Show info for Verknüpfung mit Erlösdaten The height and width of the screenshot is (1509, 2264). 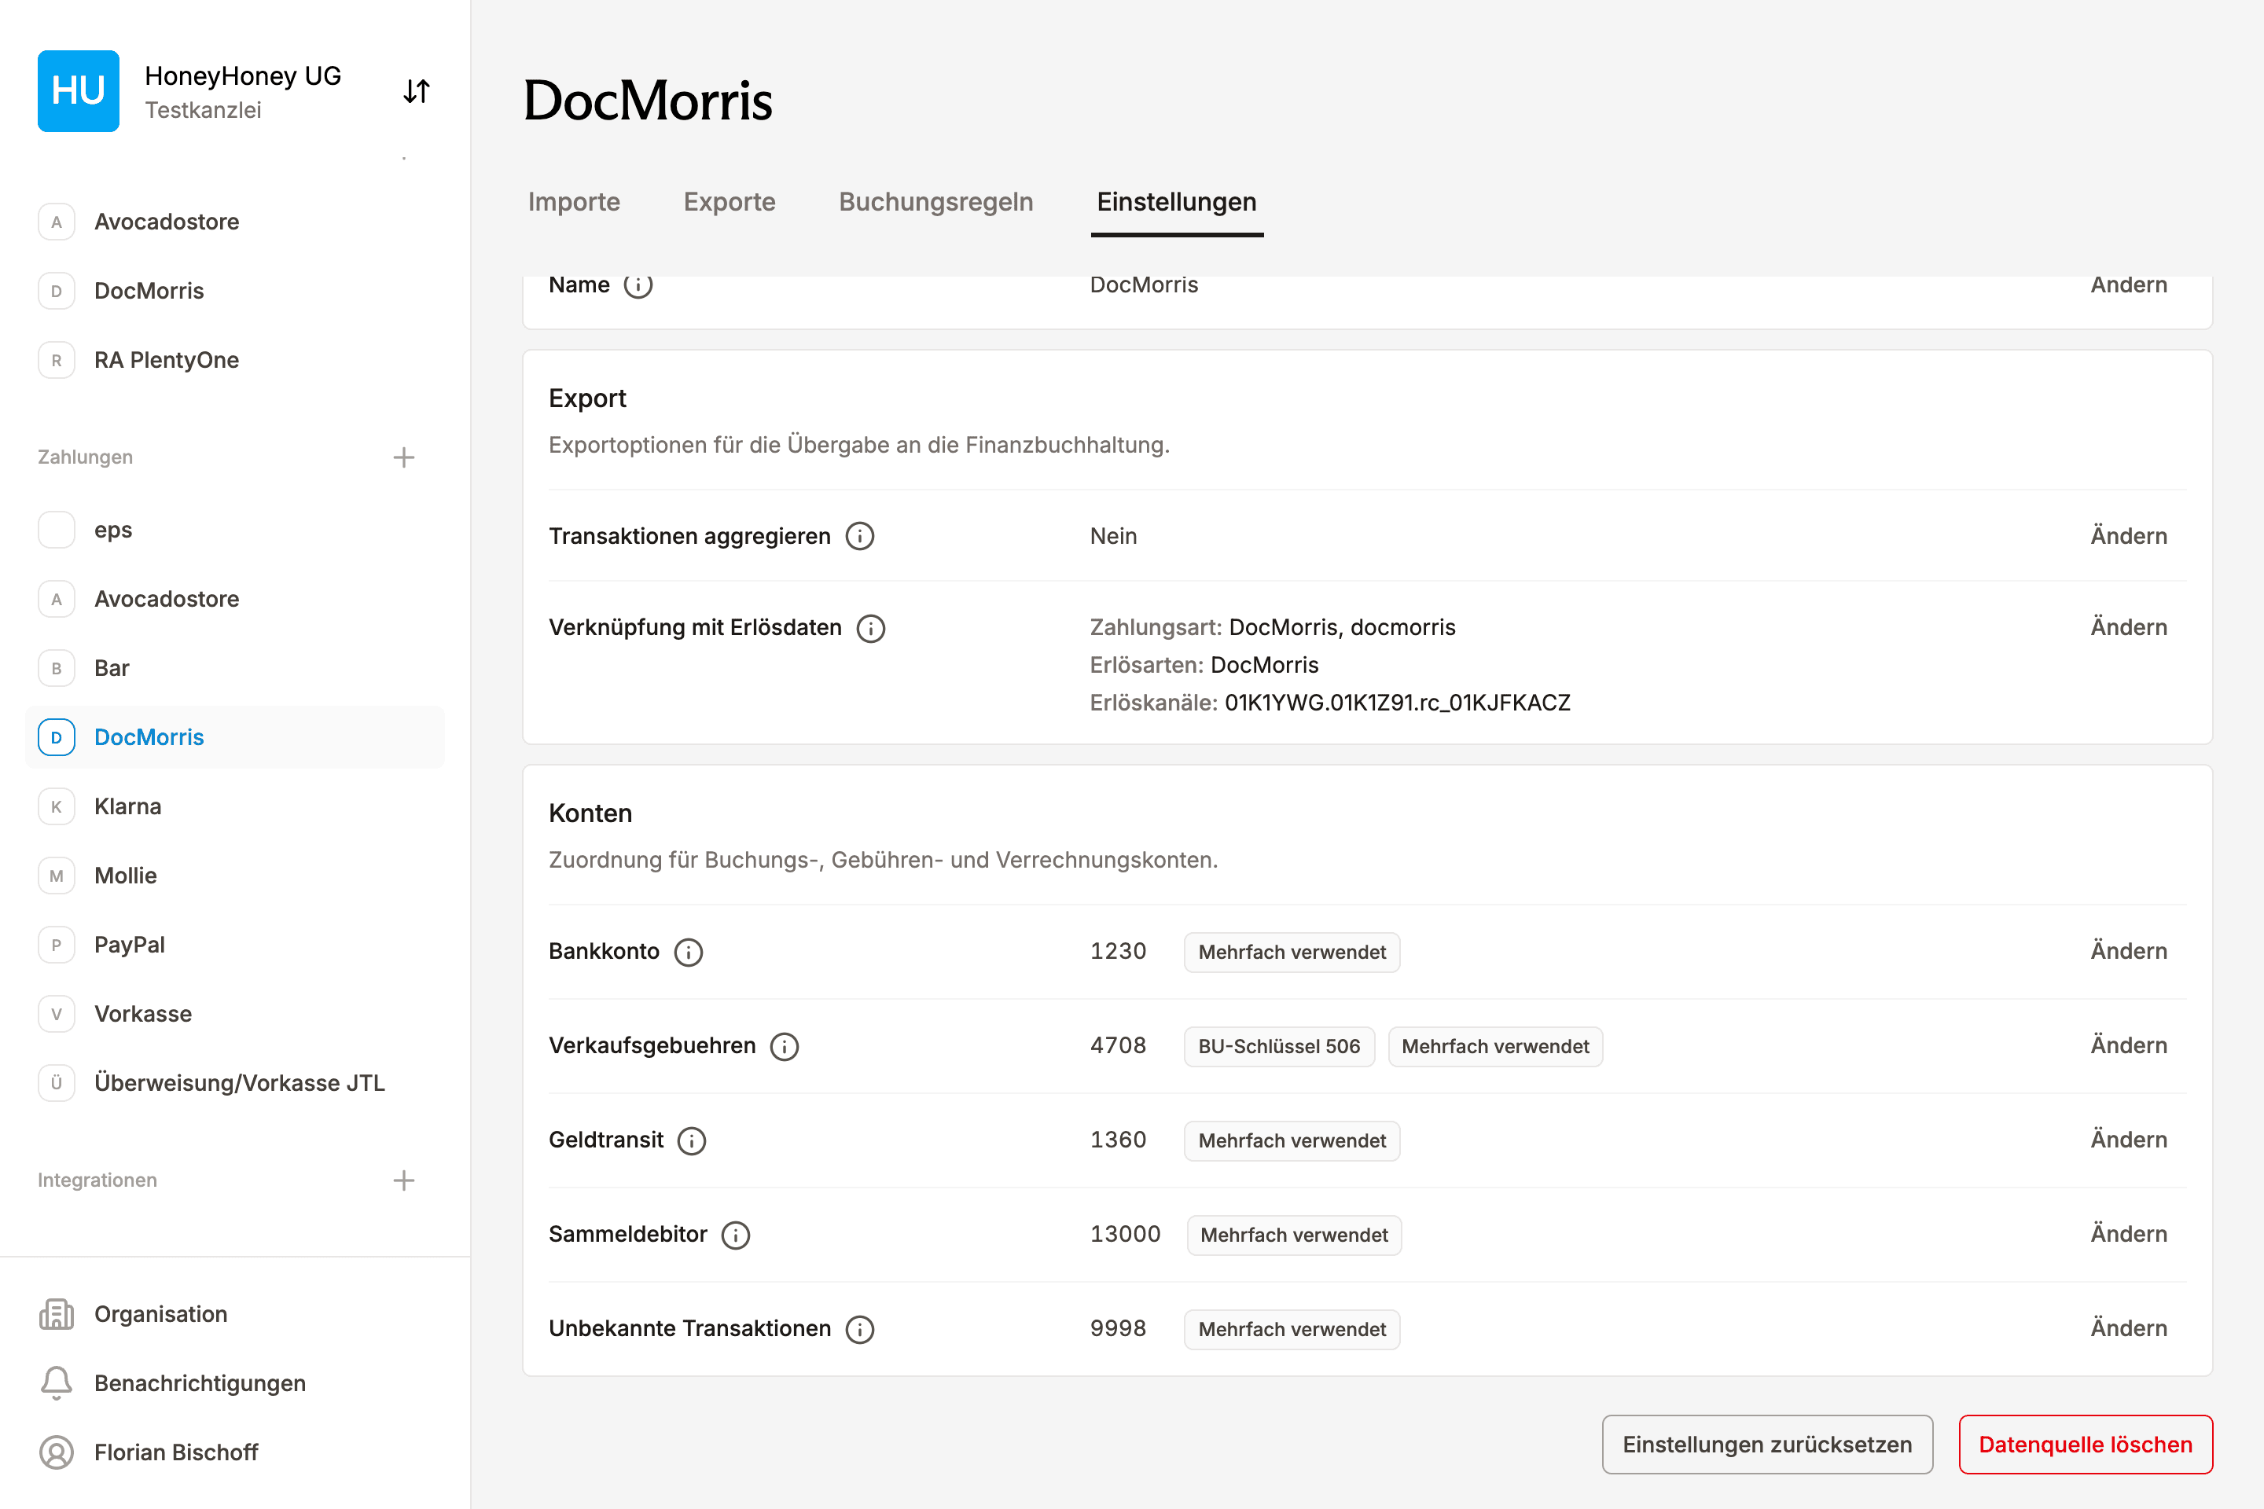(x=871, y=629)
